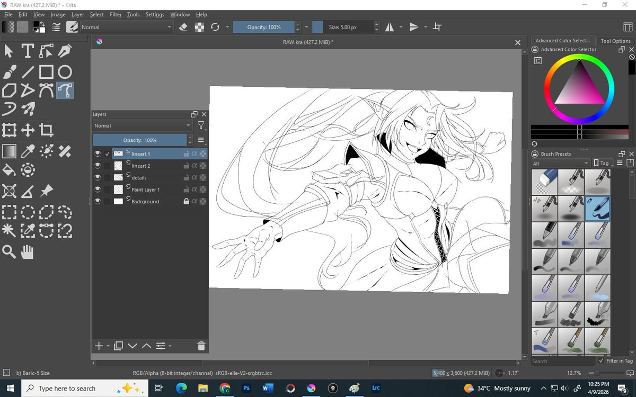This screenshot has width=636, height=397.
Task: Open the brush blending mode Normal dropdown
Action: tap(126, 27)
